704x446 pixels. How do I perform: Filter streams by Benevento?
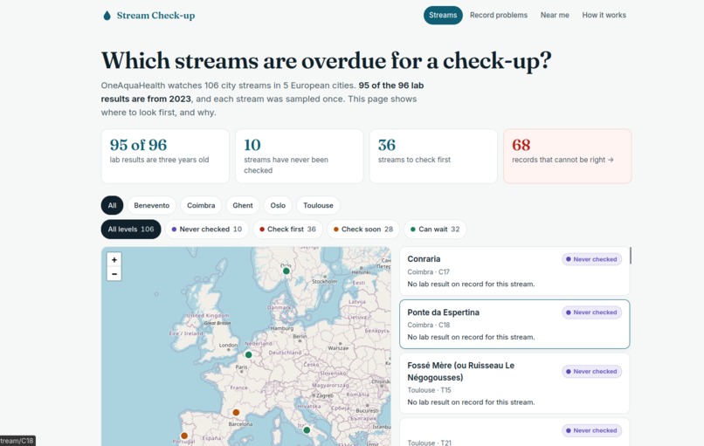point(152,205)
